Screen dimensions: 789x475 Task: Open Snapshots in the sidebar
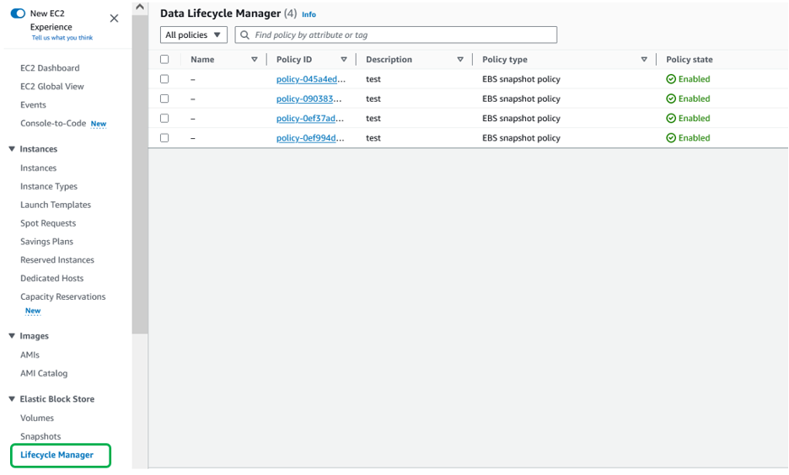pos(40,436)
